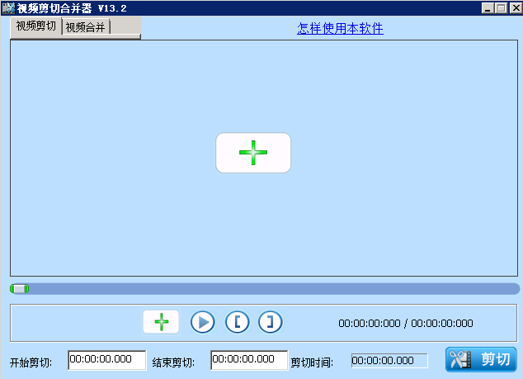Click the small green plus beside play button
This screenshot has width=523, height=379.
[x=161, y=322]
